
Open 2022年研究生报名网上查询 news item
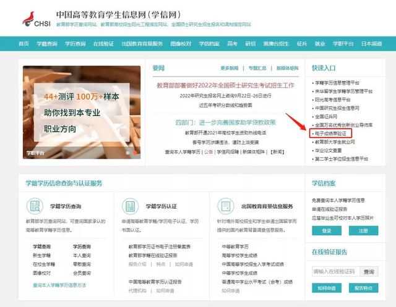click(225, 96)
